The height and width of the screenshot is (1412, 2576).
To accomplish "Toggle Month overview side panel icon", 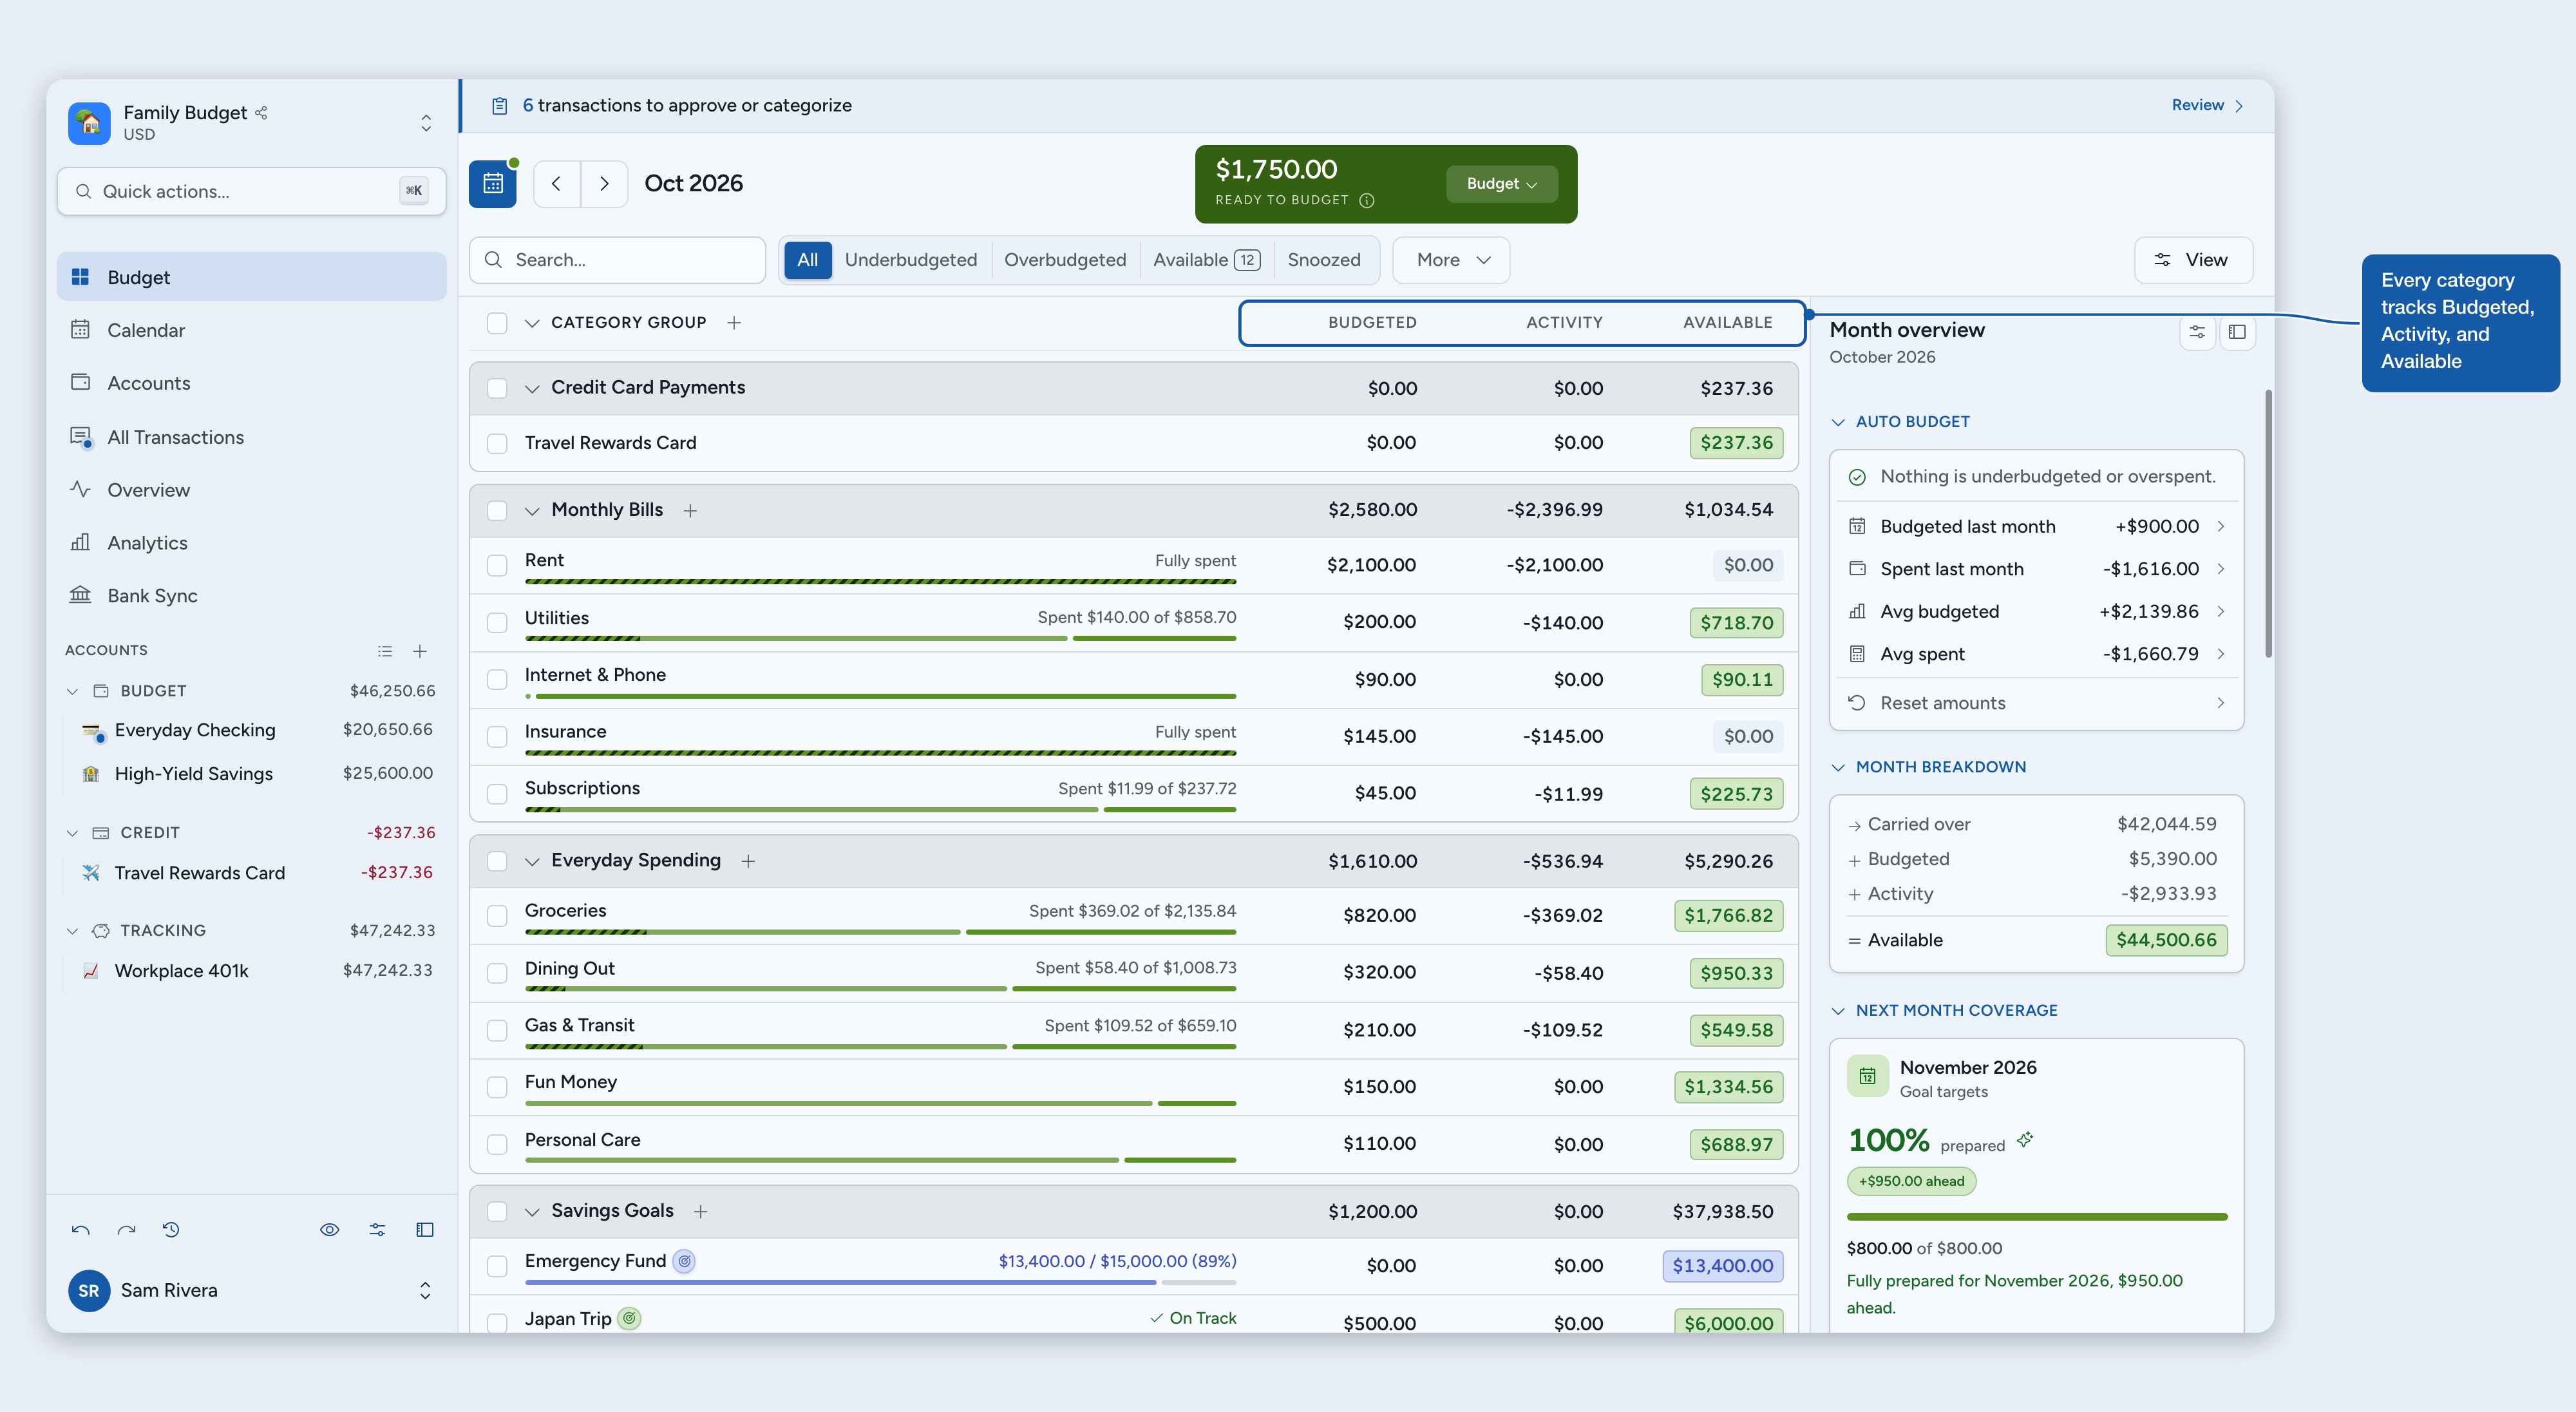I will pyautogui.click(x=2237, y=332).
